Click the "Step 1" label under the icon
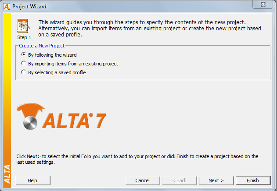This screenshot has width=277, height=191. point(24,38)
